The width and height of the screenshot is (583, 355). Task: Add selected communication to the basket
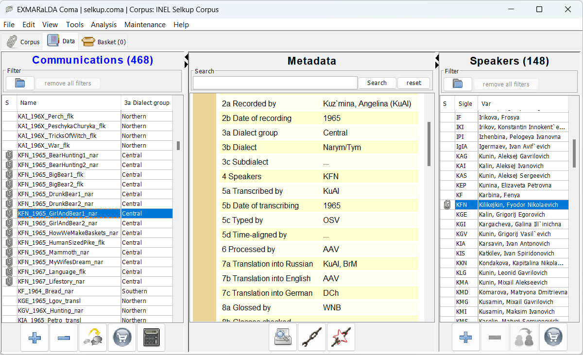pyautogui.click(x=122, y=338)
